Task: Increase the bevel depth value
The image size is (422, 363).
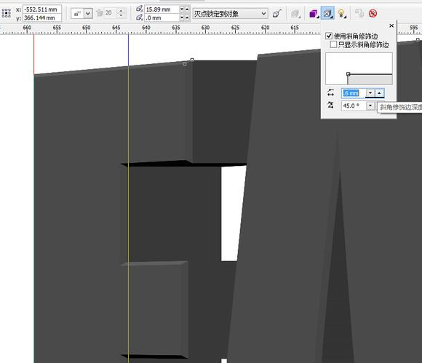Action: click(379, 93)
